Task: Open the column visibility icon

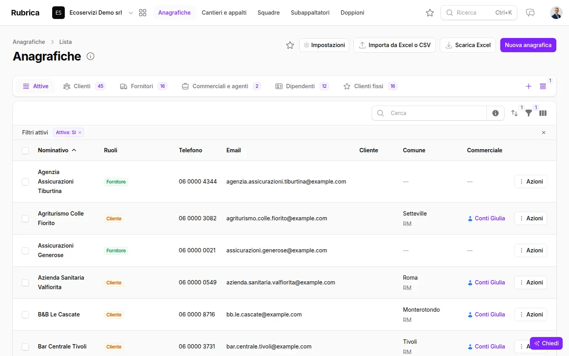Action: click(543, 113)
